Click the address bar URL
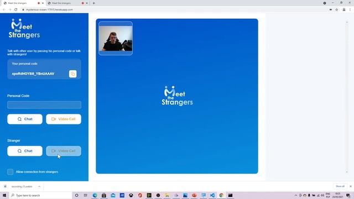Image resolution: width=354 pixels, height=199 pixels. tap(49, 10)
